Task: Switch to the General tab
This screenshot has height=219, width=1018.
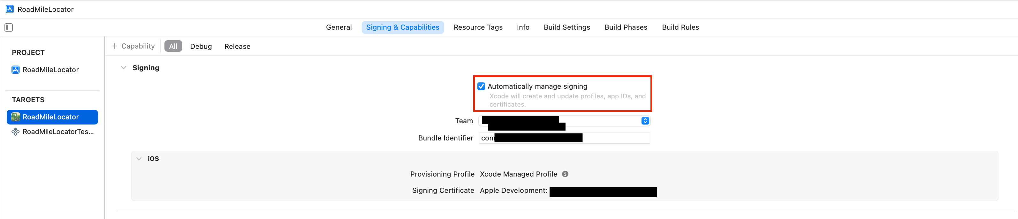Action: click(339, 27)
